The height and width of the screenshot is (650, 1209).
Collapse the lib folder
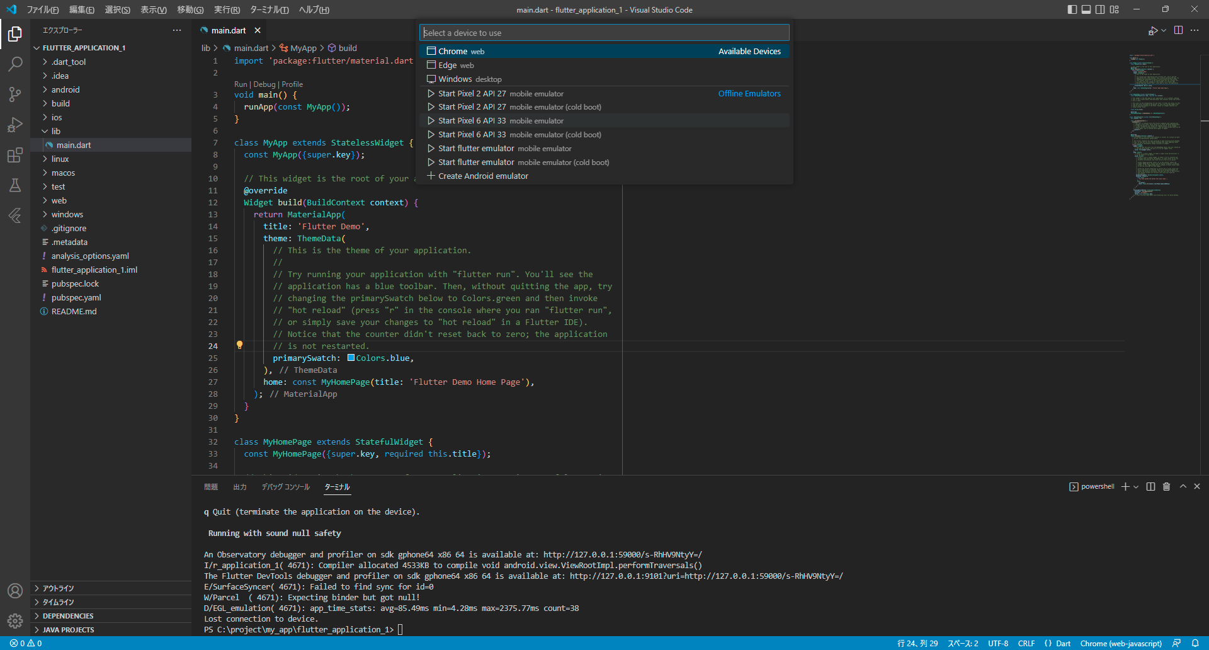[56, 131]
